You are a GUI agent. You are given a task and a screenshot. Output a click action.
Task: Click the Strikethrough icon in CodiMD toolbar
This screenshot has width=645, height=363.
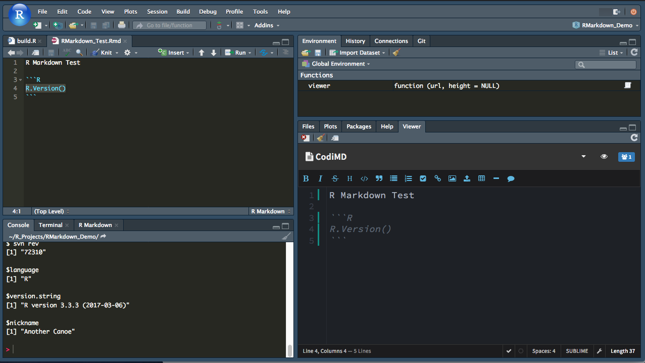[335, 178]
